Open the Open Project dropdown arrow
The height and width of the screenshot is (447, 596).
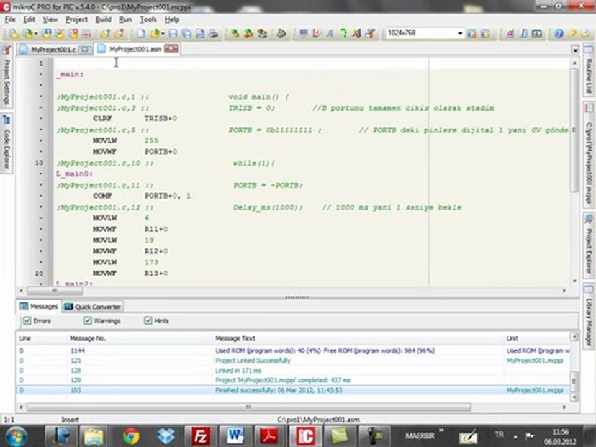click(x=35, y=34)
